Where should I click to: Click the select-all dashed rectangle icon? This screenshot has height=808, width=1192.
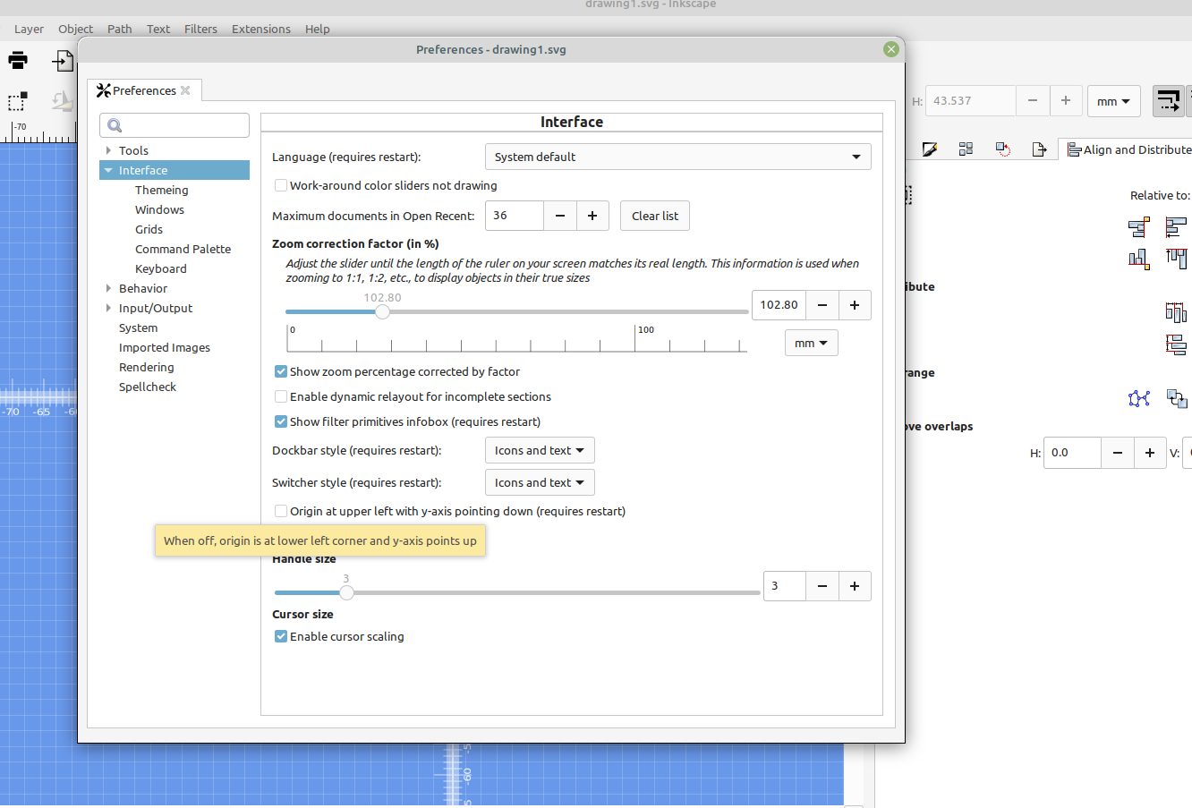[17, 101]
